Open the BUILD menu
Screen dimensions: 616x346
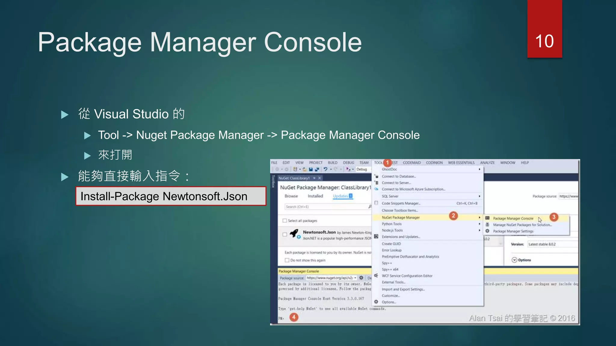[333, 162]
